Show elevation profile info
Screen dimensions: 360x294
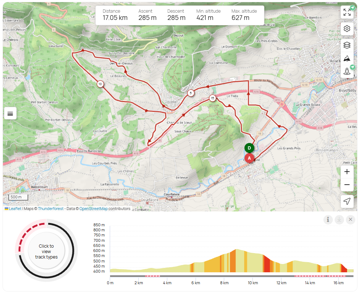(x=328, y=219)
